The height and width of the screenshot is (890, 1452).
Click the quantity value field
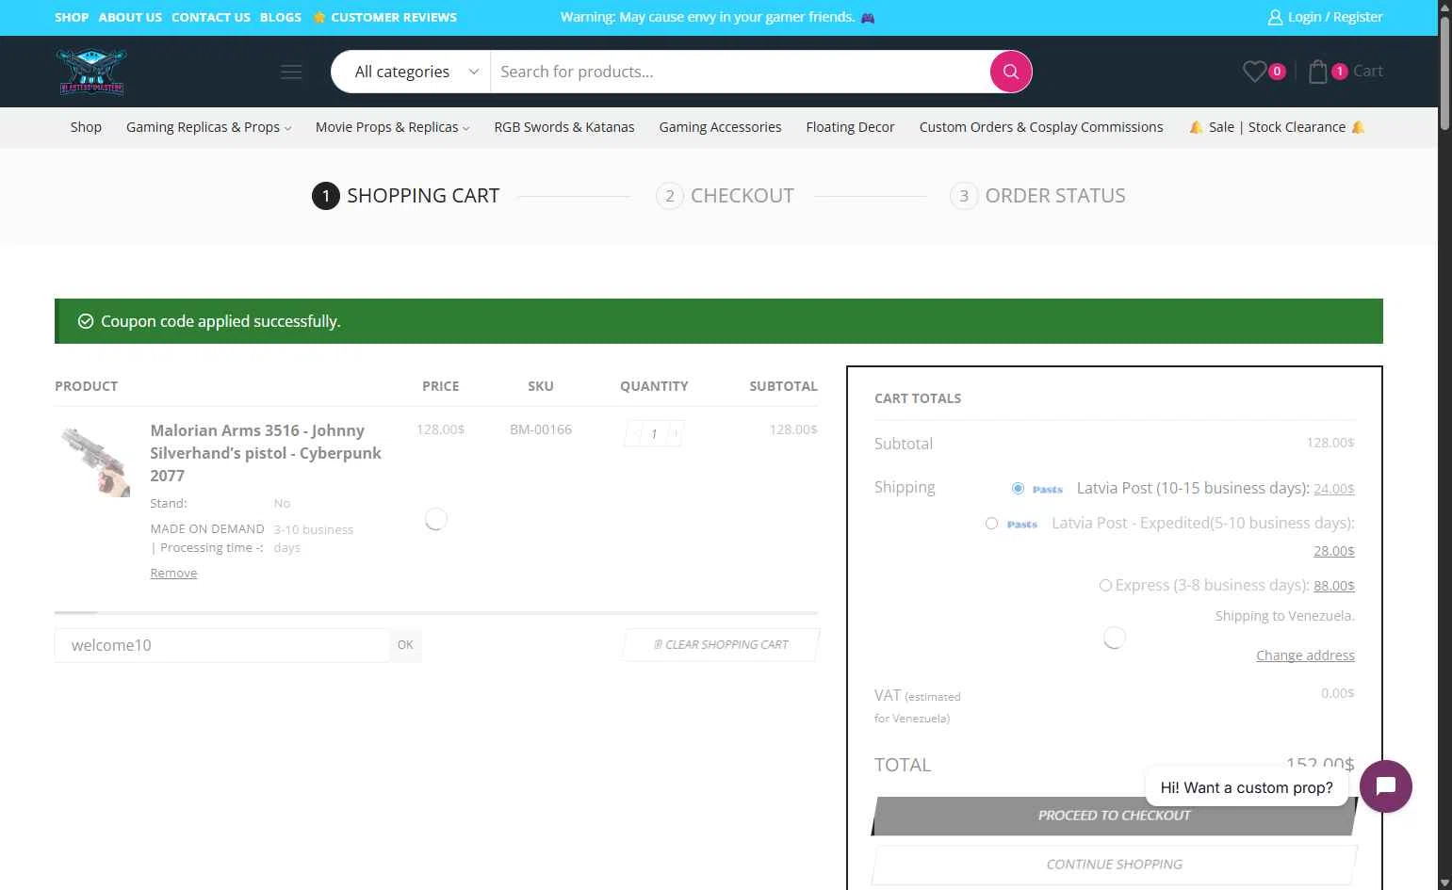click(x=654, y=433)
